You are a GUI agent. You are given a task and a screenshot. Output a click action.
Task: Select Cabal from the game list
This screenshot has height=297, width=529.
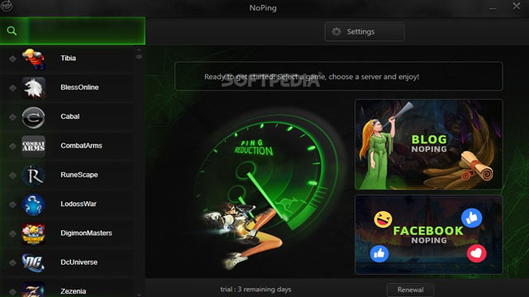68,117
